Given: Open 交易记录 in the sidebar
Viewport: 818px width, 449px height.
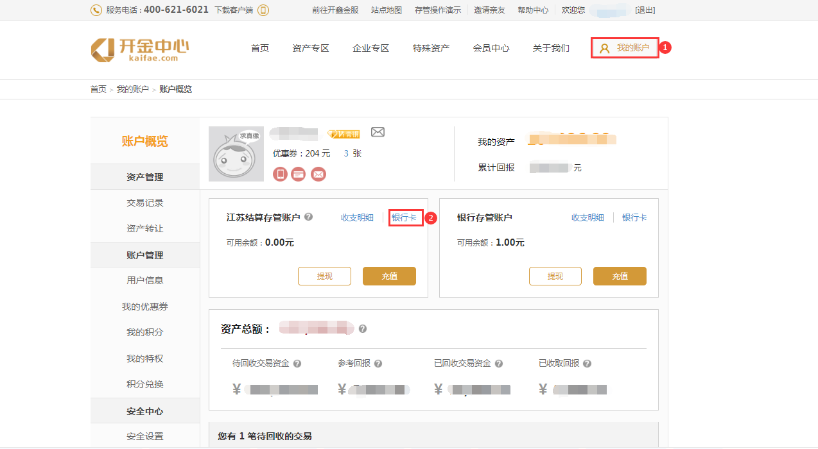Looking at the screenshot, I should [145, 203].
